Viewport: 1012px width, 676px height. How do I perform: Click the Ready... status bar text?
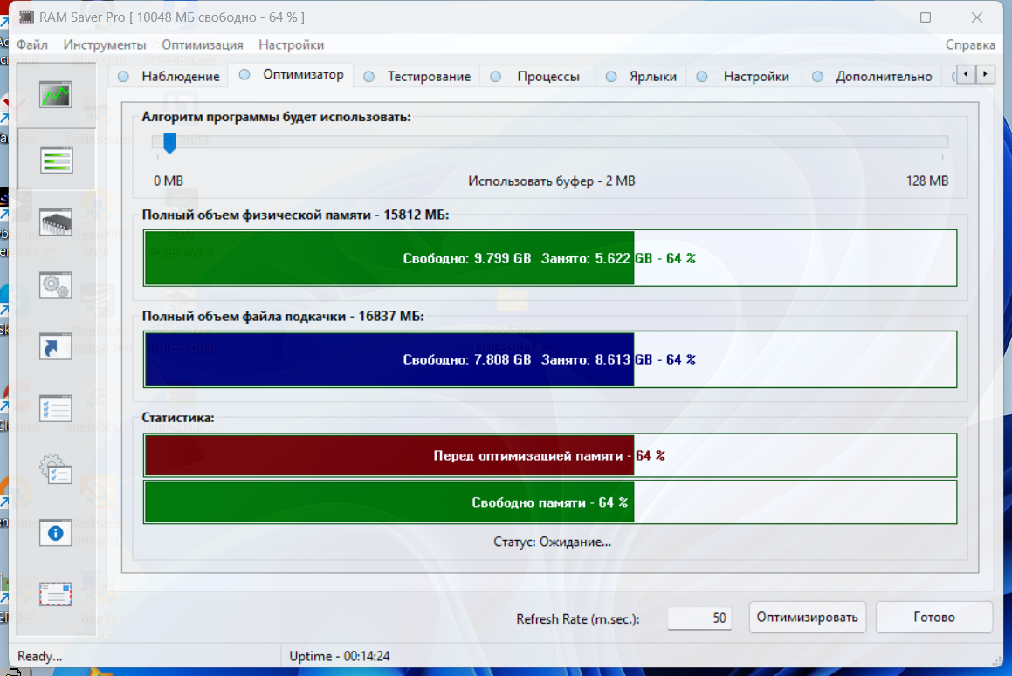point(39,656)
